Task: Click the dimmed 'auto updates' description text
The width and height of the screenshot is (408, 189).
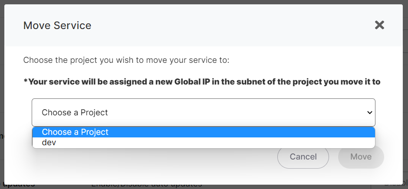Action: [147, 186]
